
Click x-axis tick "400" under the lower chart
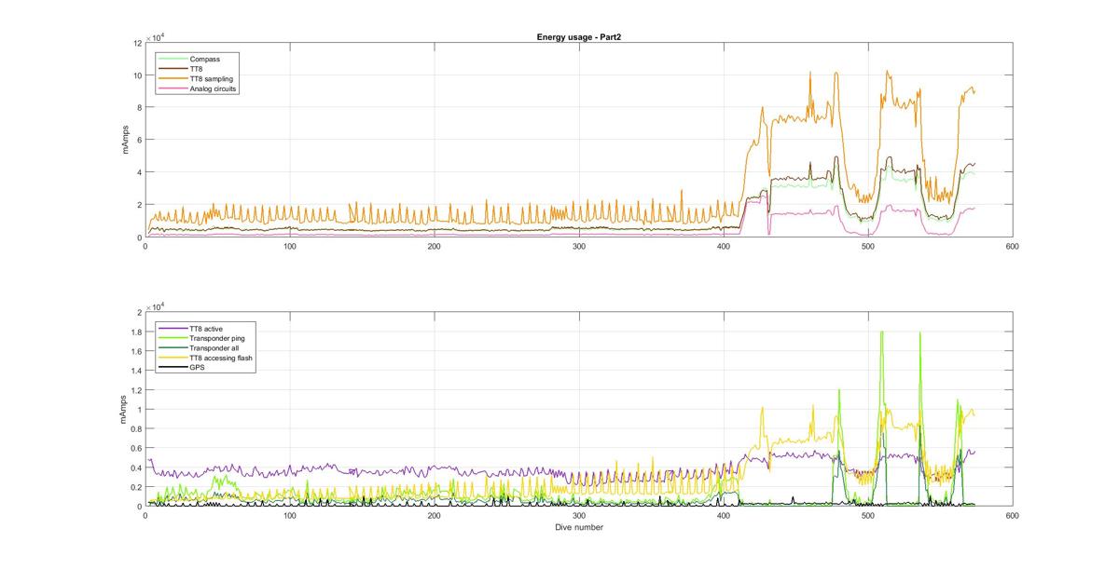pos(723,516)
